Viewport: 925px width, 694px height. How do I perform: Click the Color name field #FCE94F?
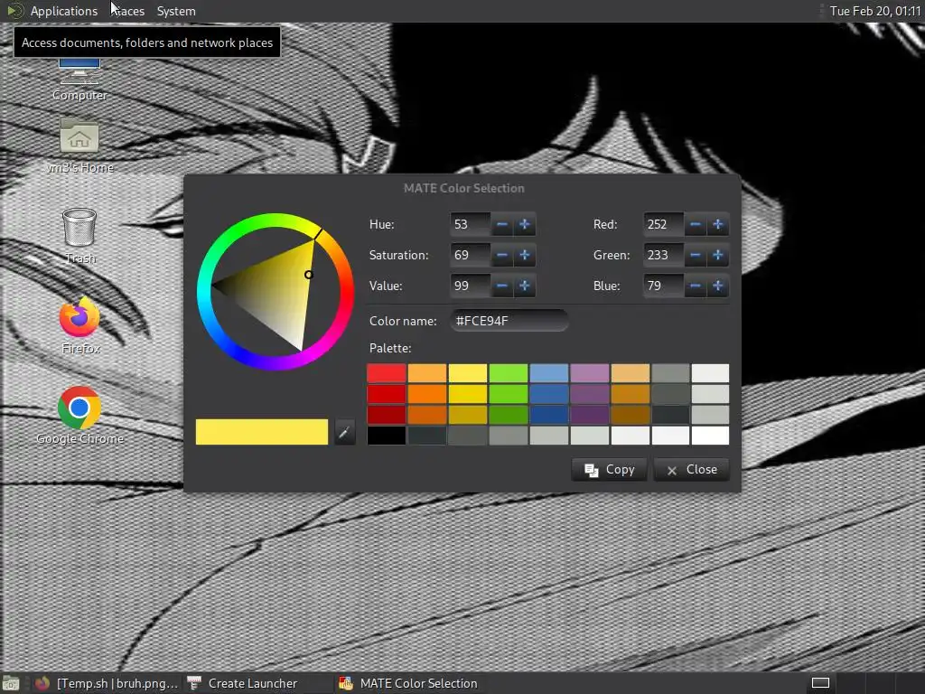[509, 321]
